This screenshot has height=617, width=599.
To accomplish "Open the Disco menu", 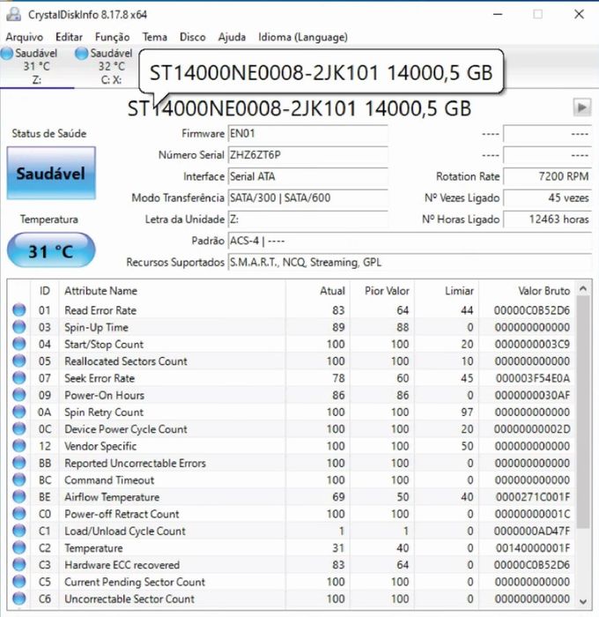I will [x=192, y=37].
